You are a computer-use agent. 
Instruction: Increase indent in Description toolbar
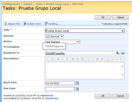pos(102,60)
